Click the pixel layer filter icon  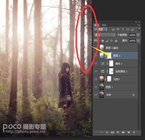pos(113,30)
